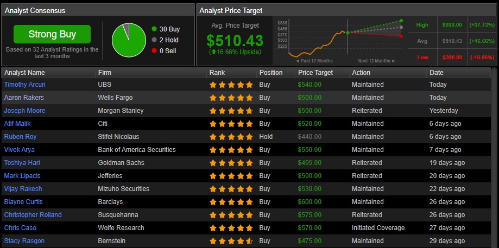Open analyst Atif Malik's profile

tap(17, 124)
